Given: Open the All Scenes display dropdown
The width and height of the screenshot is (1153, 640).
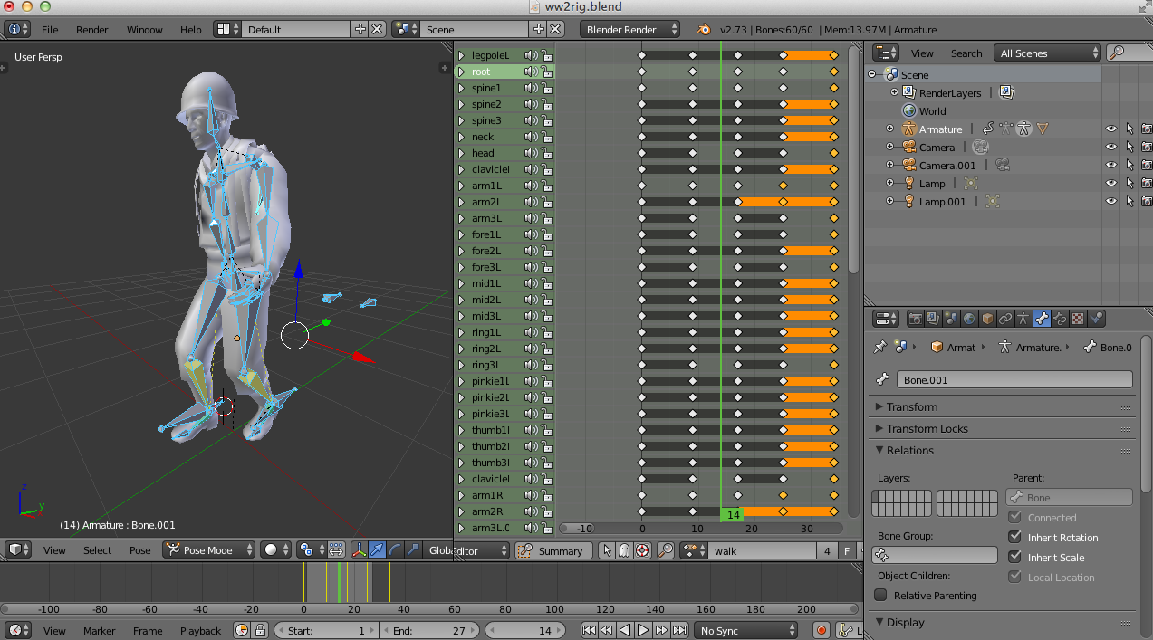Looking at the screenshot, I should pyautogui.click(x=1048, y=53).
